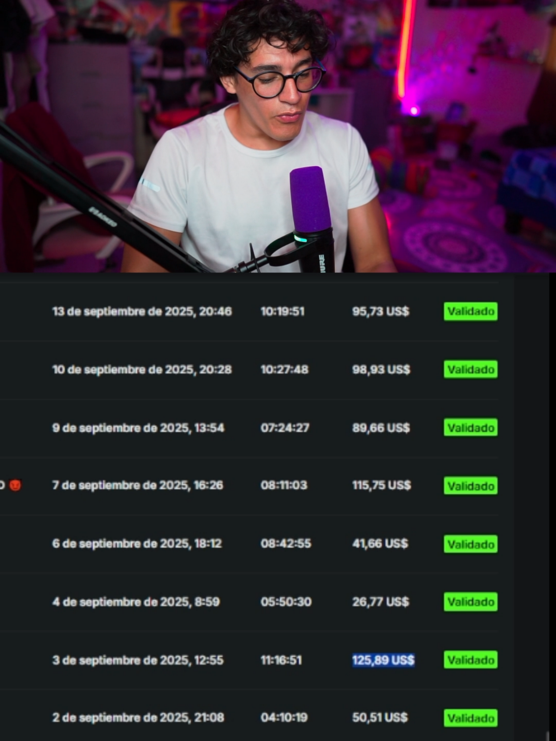Click Validado badge for 2 de septiembre
Image resolution: width=556 pixels, height=741 pixels.
click(470, 718)
